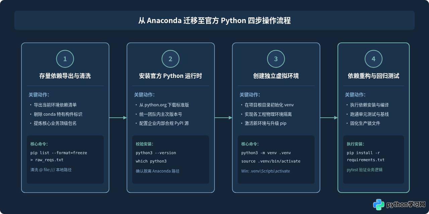Click the title "从 Anaconda 迁移至官方 Python 四步操作流程"
Viewport: 429px width, 214px height.
click(214, 21)
